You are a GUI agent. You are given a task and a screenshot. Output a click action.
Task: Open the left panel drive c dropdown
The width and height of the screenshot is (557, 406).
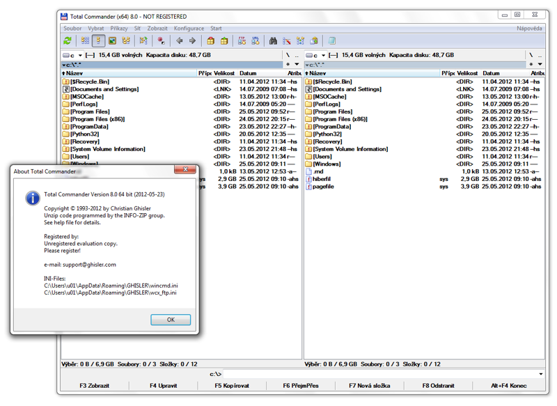pos(72,56)
